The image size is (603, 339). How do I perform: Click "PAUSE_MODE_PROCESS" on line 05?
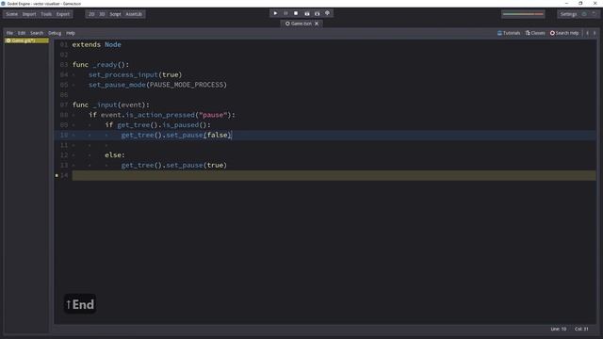[x=187, y=85]
